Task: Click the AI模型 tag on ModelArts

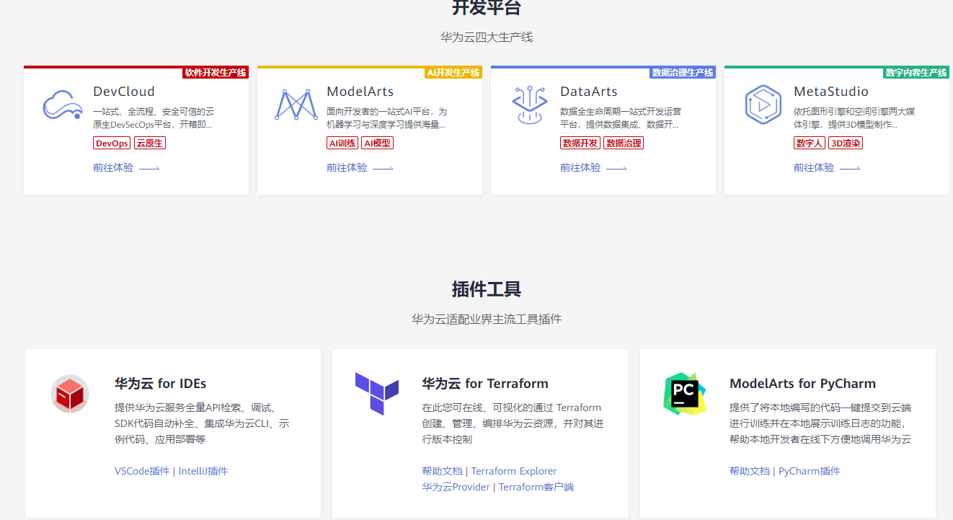Action: 377,143
